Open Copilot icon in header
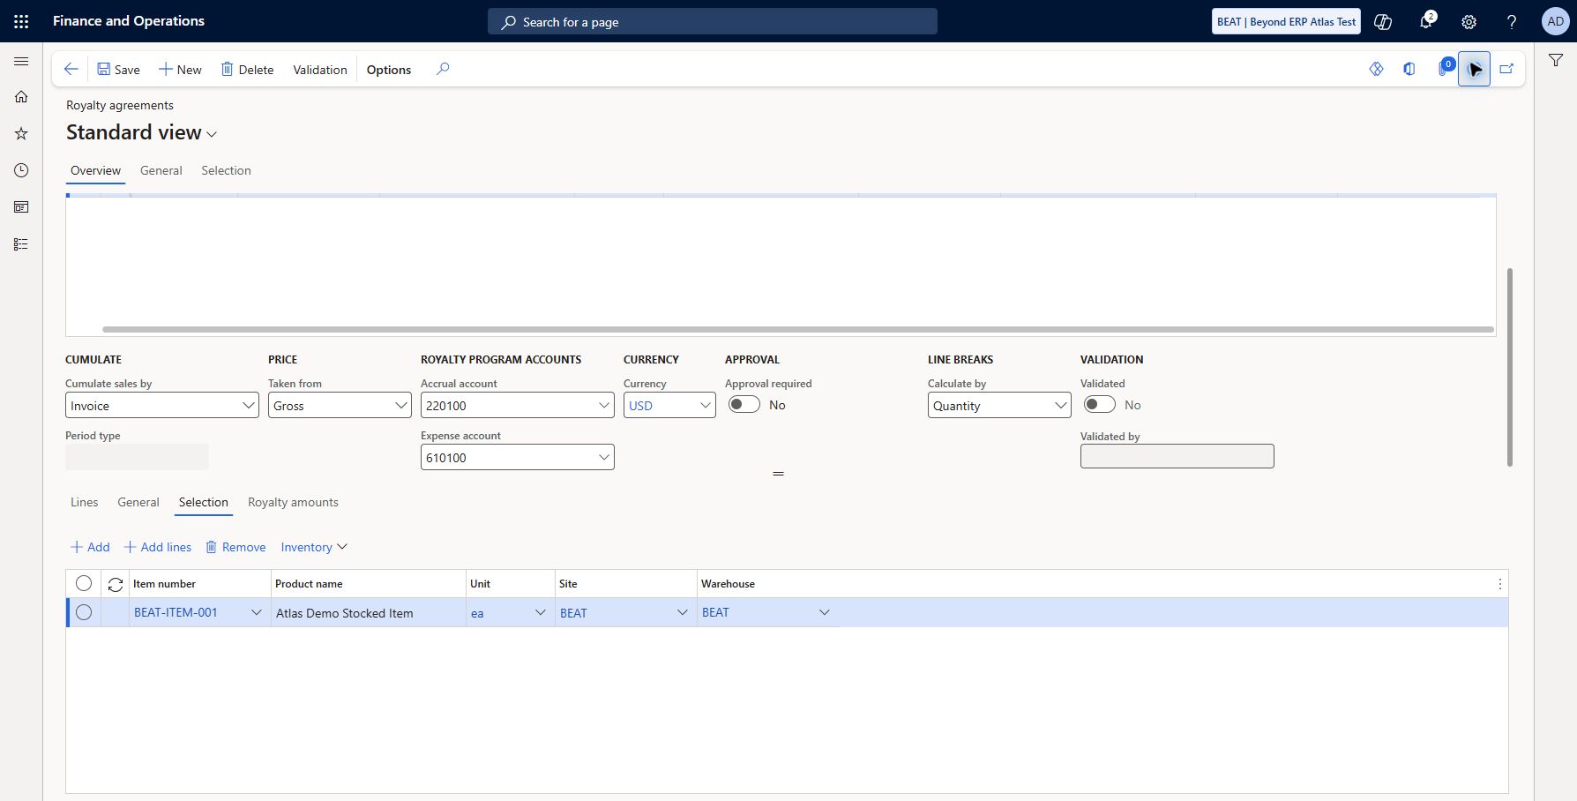The width and height of the screenshot is (1577, 801). click(x=1383, y=21)
